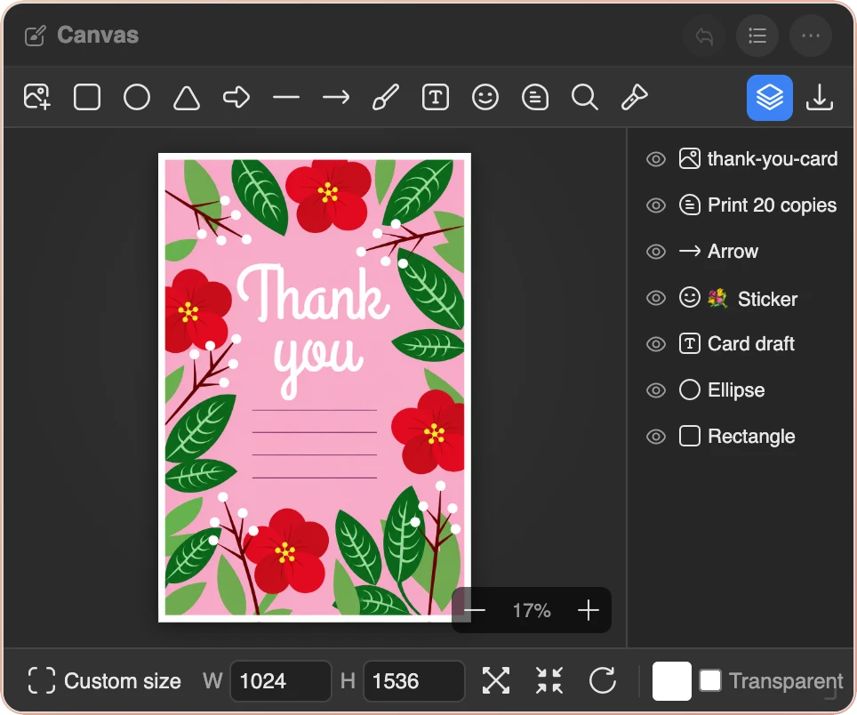Enable the Transparent background checkbox
Image resolution: width=857 pixels, height=715 pixels.
coord(710,681)
